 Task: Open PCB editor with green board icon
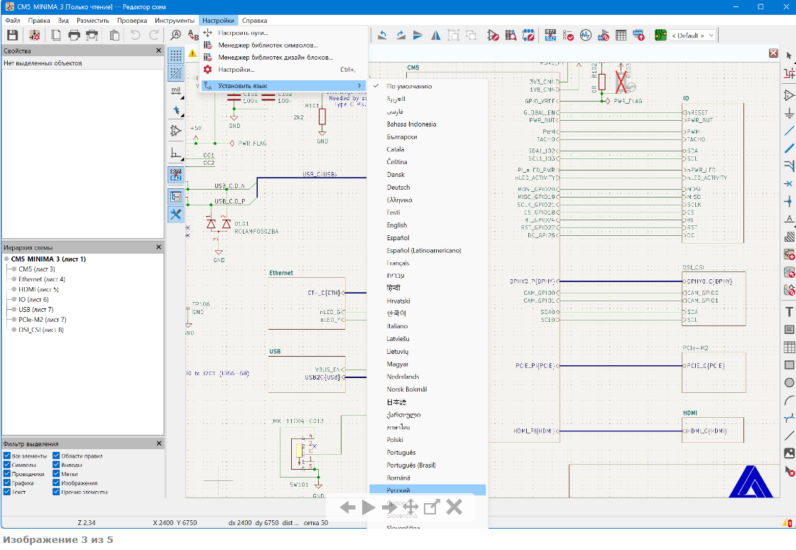coord(660,35)
